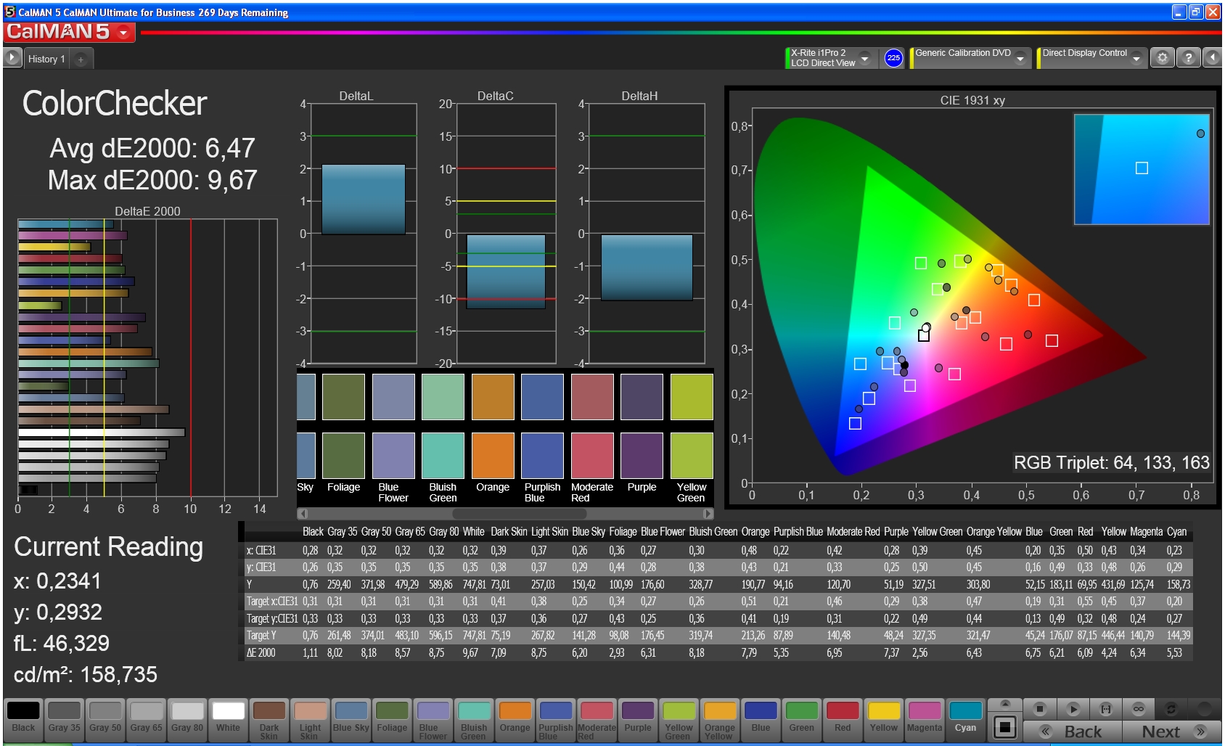
Task: Go to previous page with Back
Action: (x=1073, y=731)
